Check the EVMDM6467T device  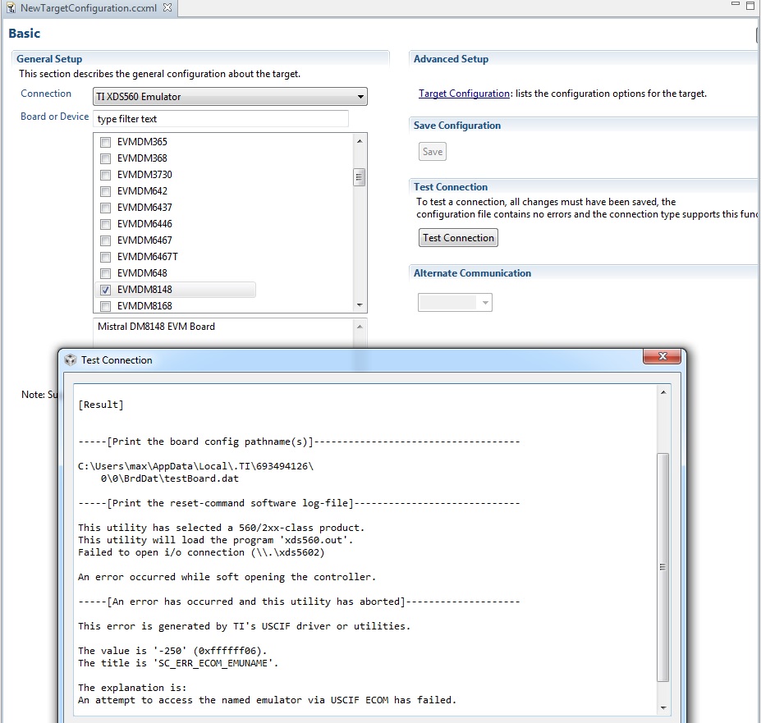[x=105, y=257]
